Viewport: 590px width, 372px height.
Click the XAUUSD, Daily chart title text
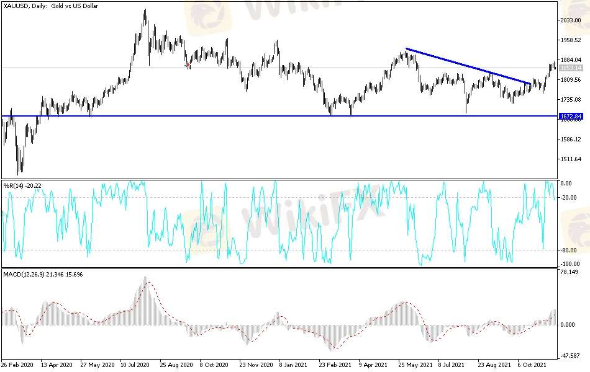click(x=51, y=6)
